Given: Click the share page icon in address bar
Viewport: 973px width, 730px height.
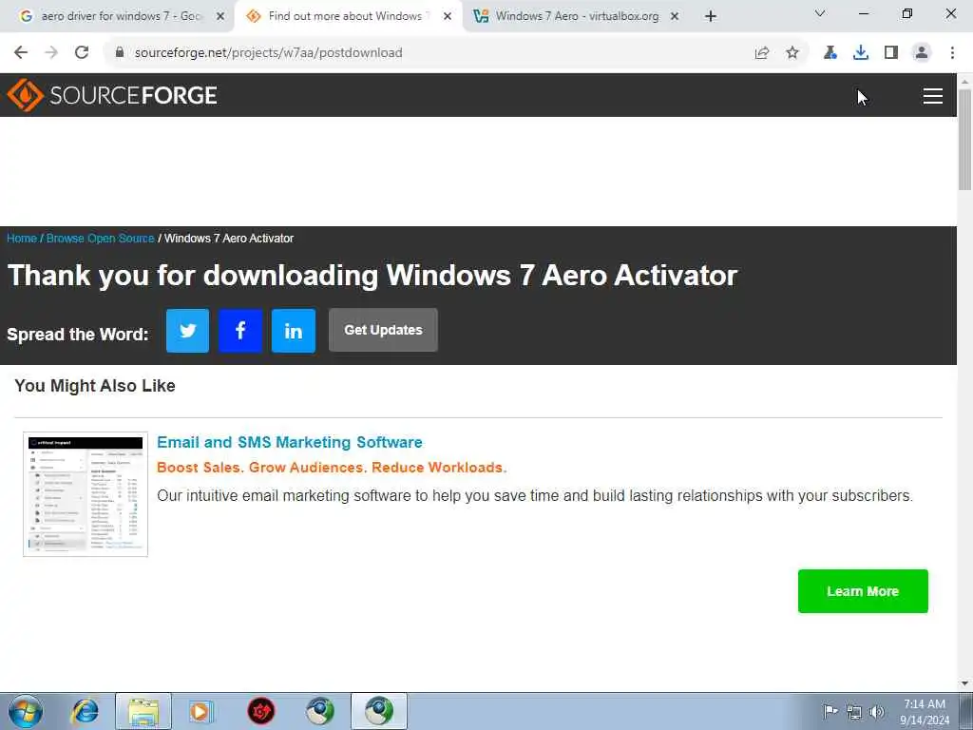Looking at the screenshot, I should (762, 53).
